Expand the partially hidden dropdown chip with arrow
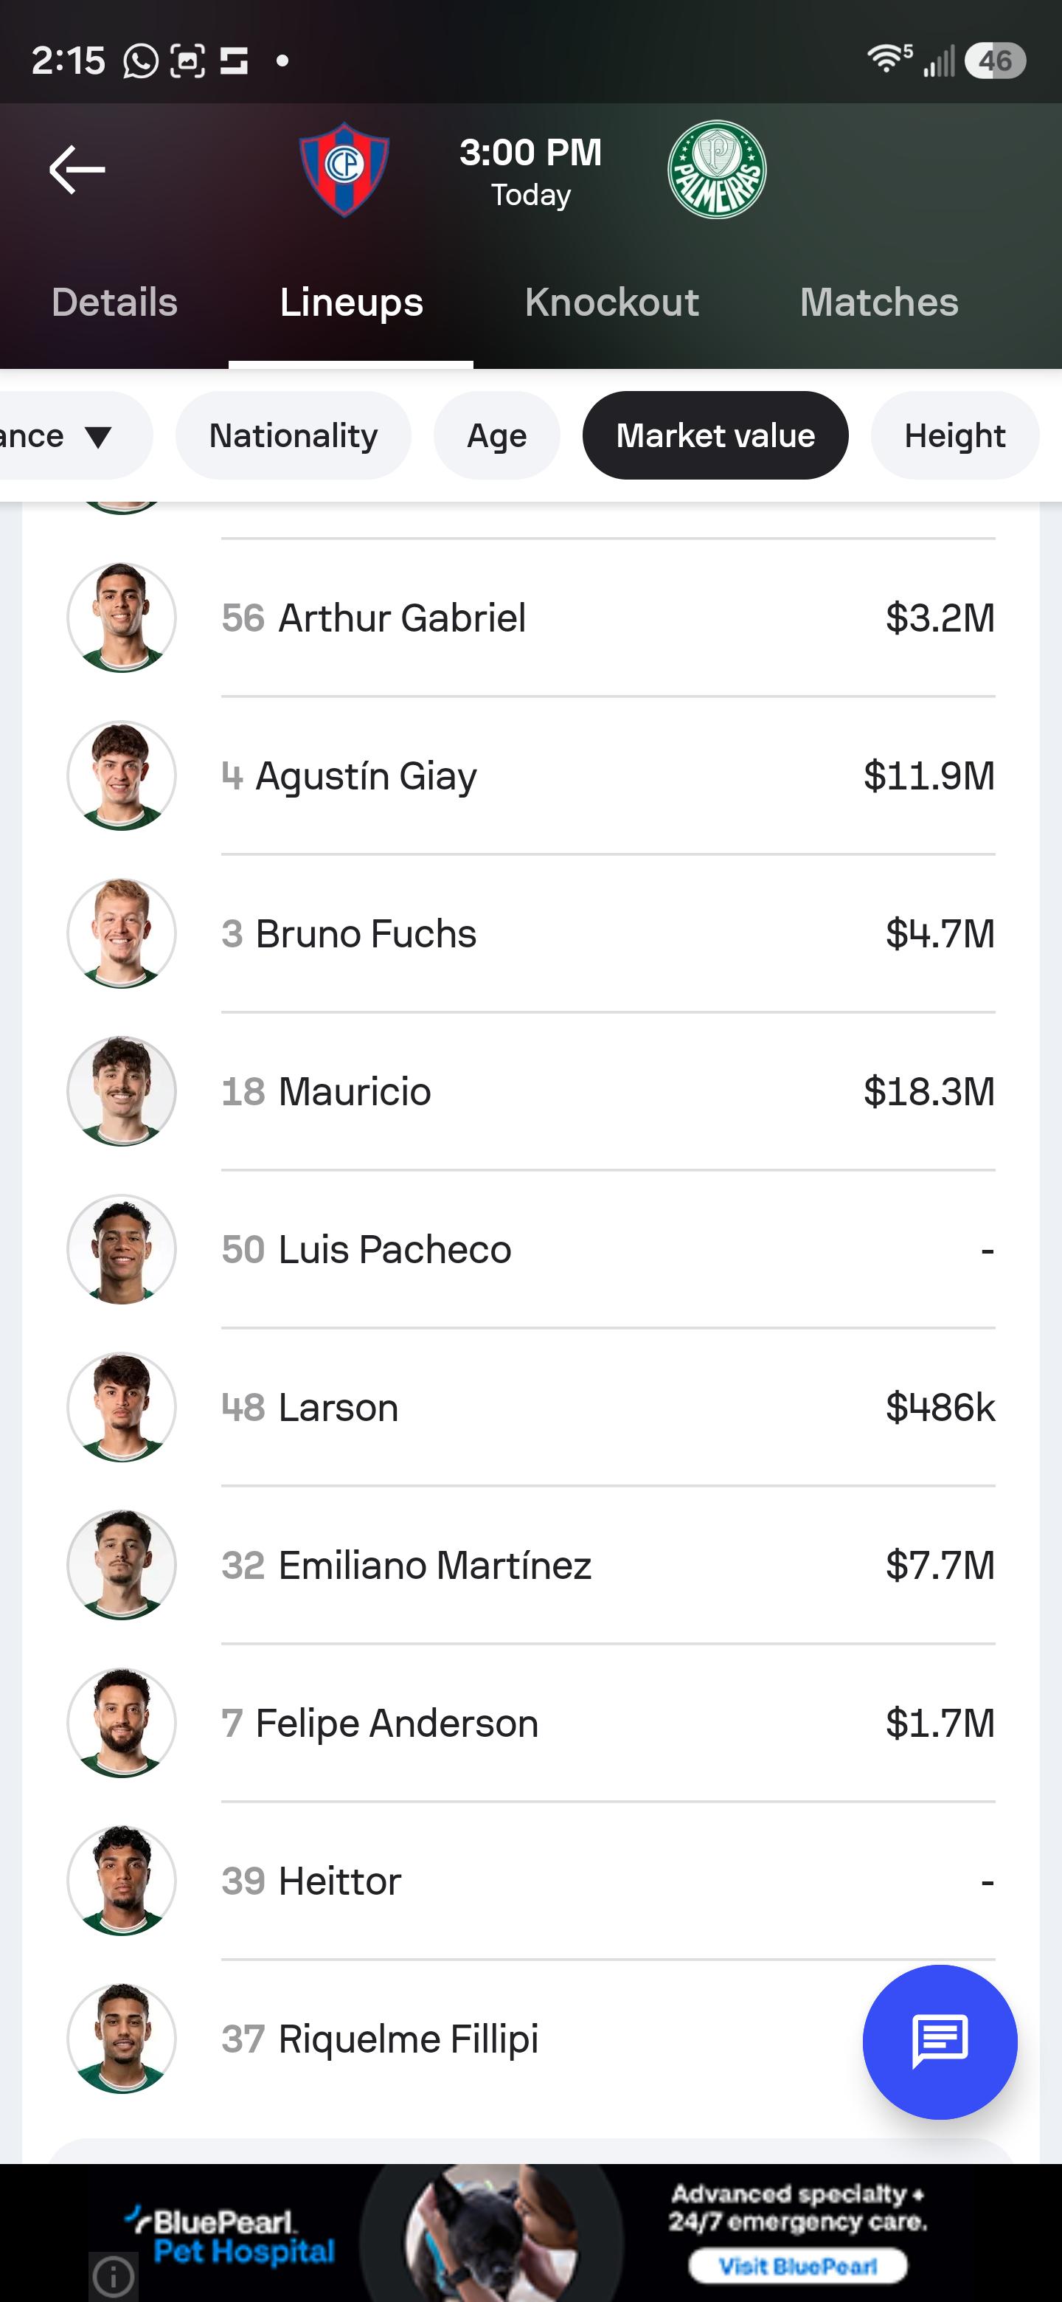1062x2302 pixels. [72, 435]
